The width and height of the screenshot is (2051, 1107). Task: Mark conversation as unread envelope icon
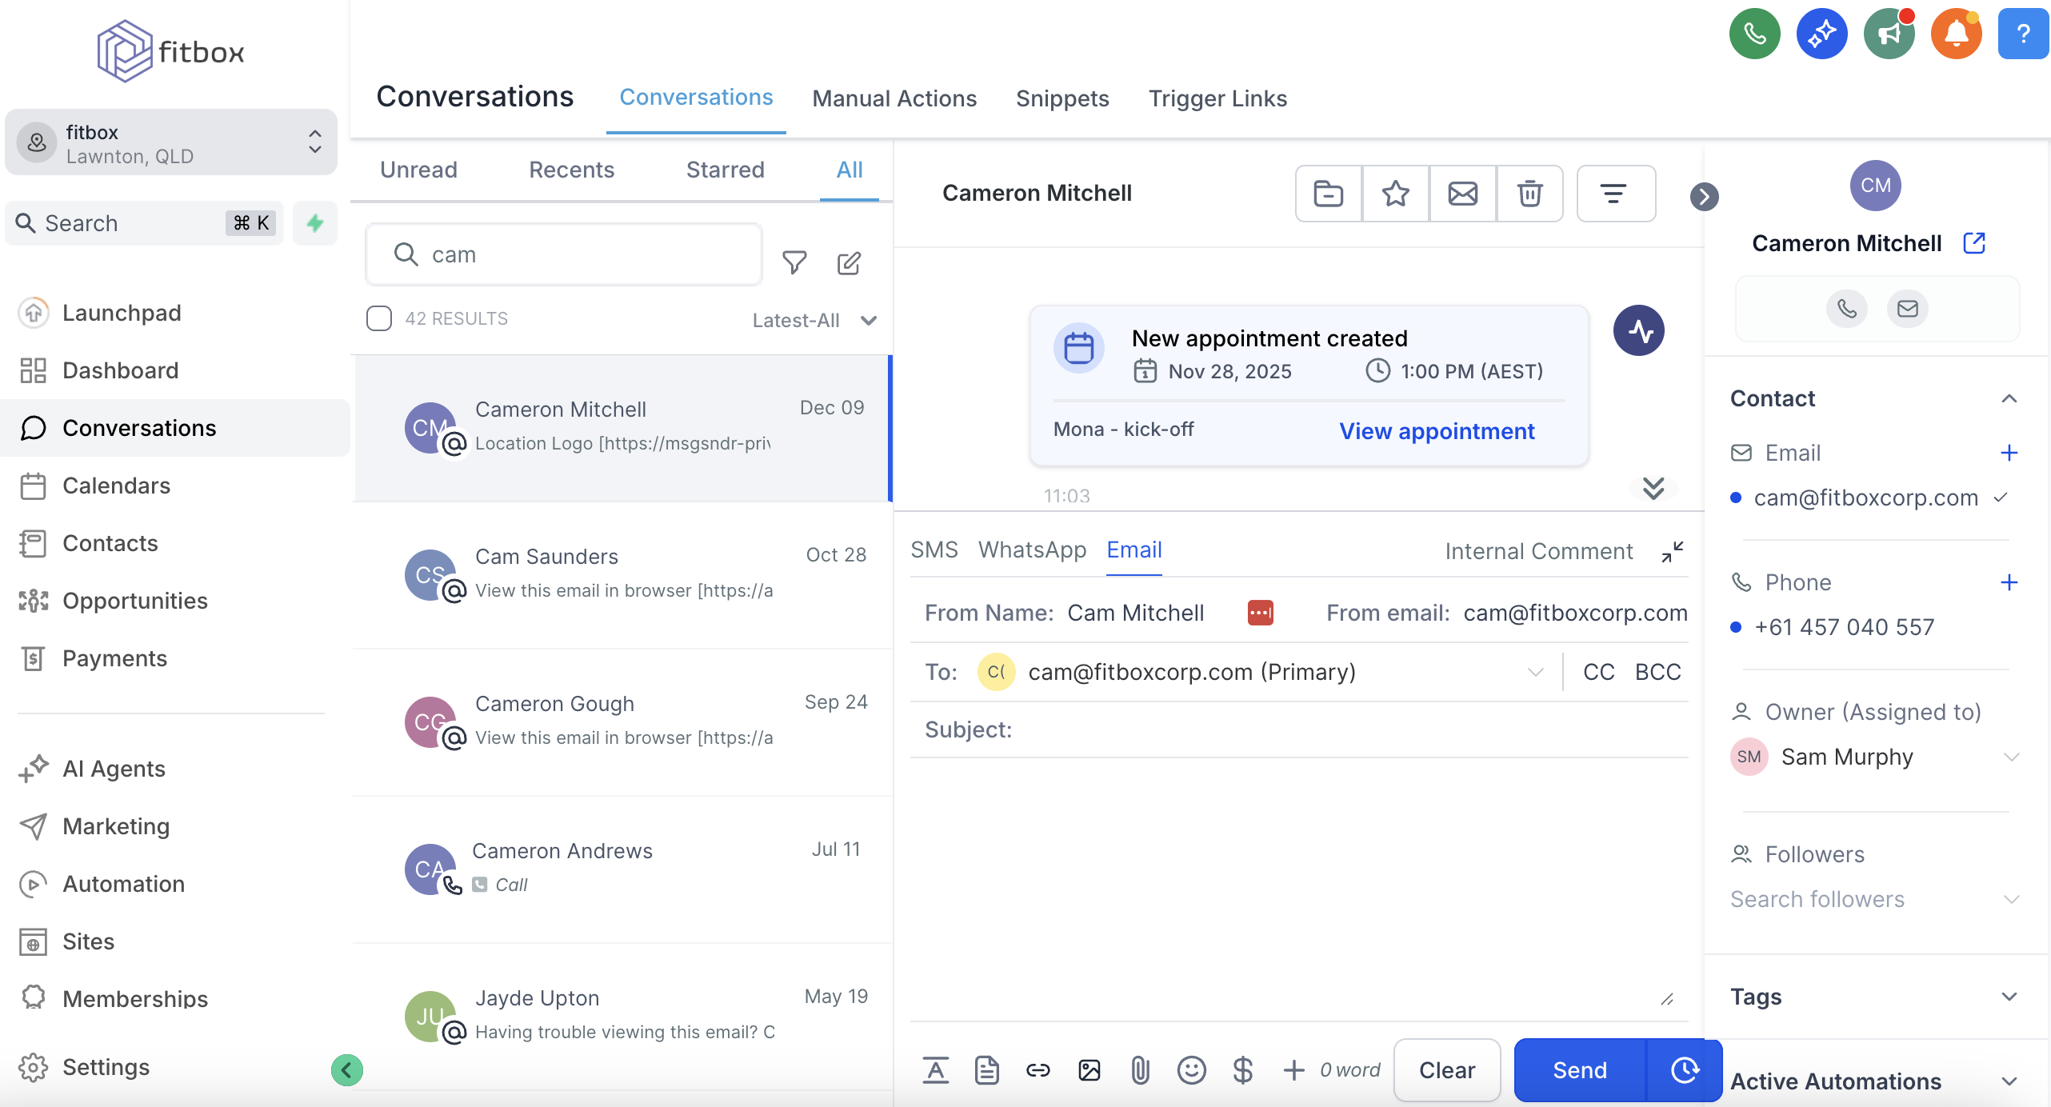tap(1463, 194)
